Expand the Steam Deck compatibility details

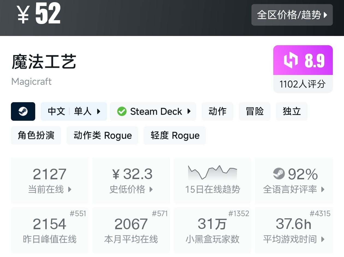tap(189, 111)
